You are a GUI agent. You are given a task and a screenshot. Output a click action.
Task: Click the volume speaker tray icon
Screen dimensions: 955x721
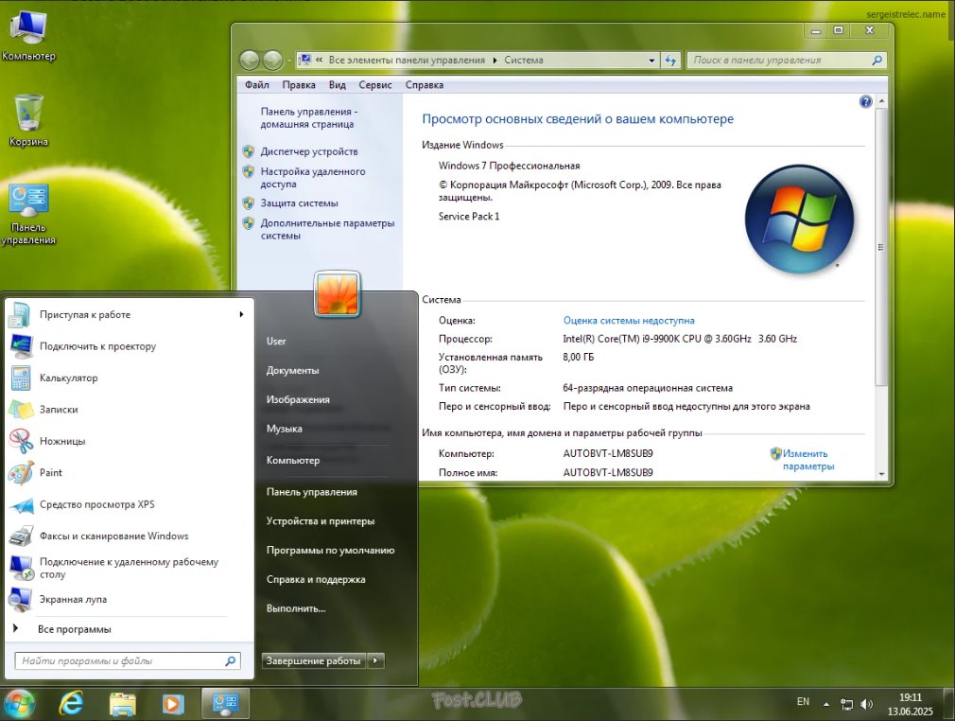coord(867,705)
